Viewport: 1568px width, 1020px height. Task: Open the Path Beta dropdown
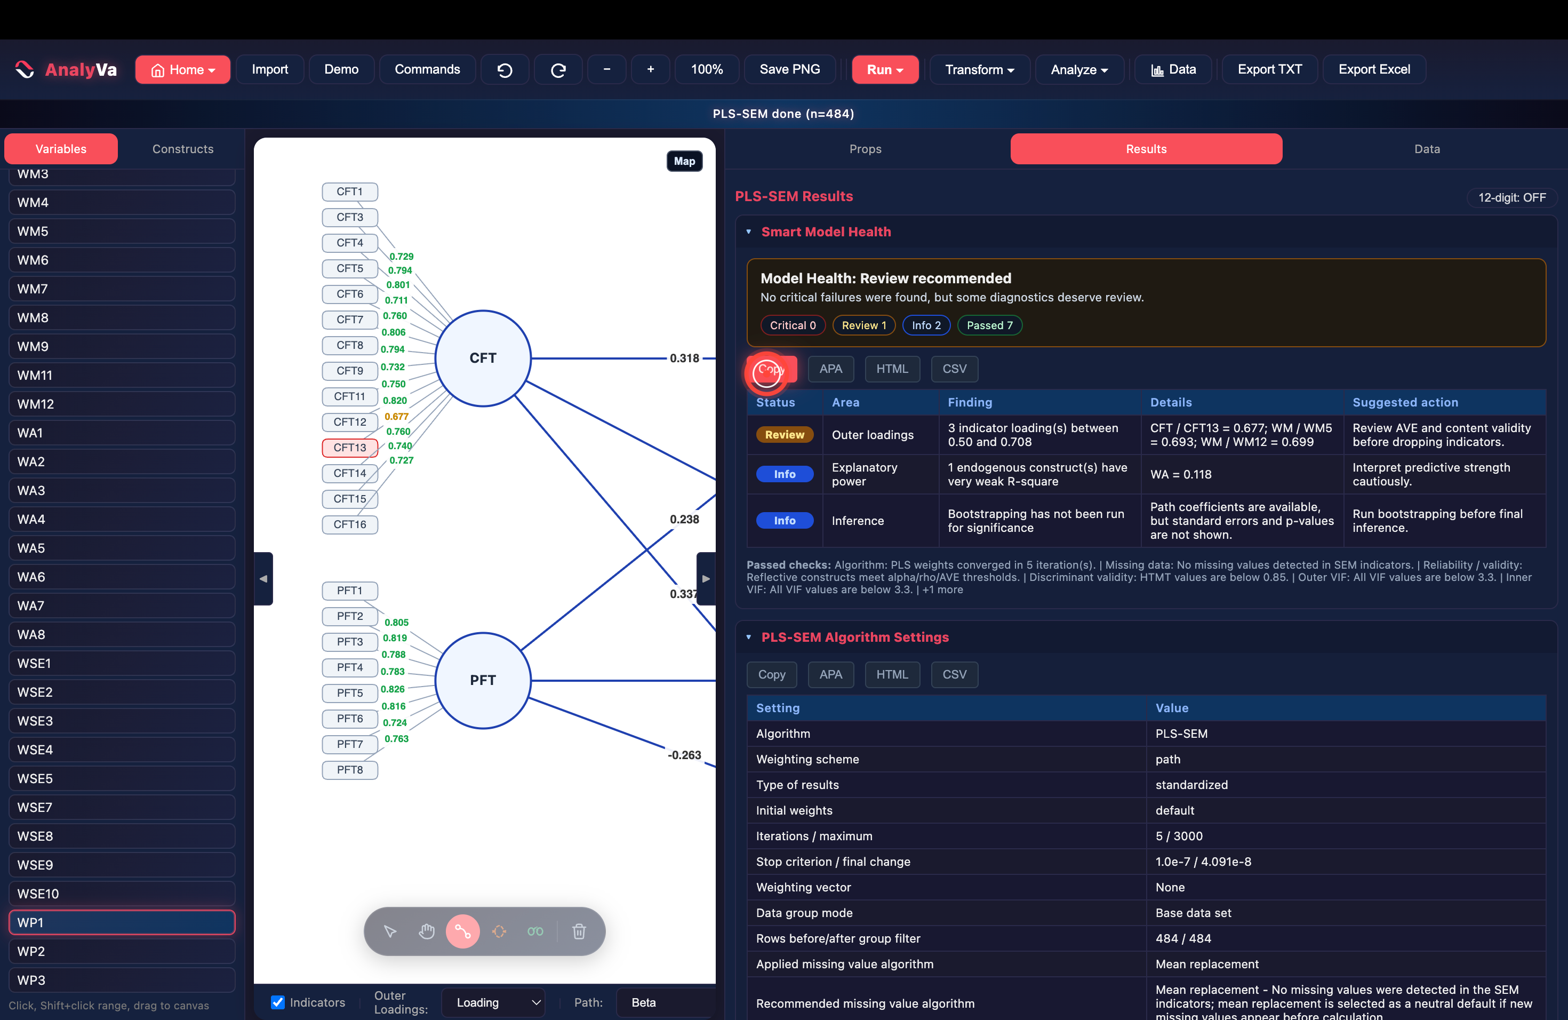[666, 1002]
